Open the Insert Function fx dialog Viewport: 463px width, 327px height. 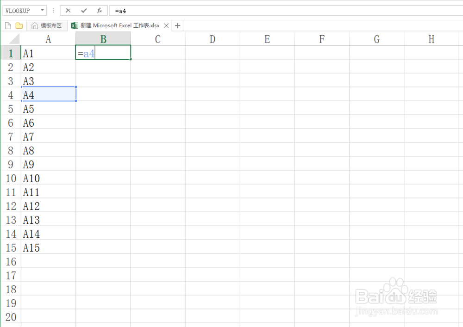(100, 11)
